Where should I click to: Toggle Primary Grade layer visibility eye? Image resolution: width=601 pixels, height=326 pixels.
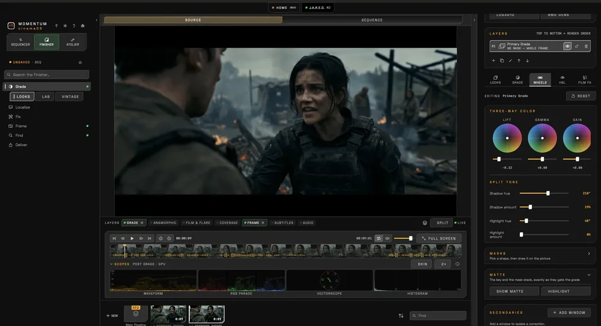(x=567, y=46)
